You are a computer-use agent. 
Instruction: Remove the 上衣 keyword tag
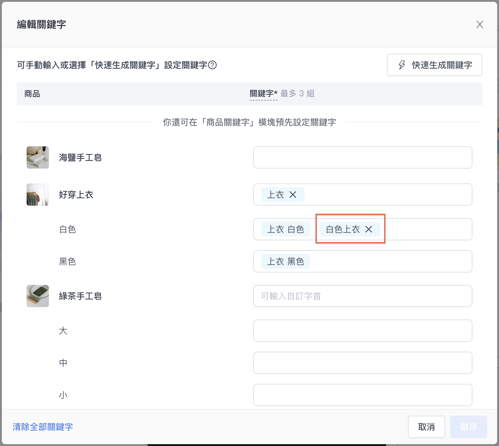(x=293, y=195)
